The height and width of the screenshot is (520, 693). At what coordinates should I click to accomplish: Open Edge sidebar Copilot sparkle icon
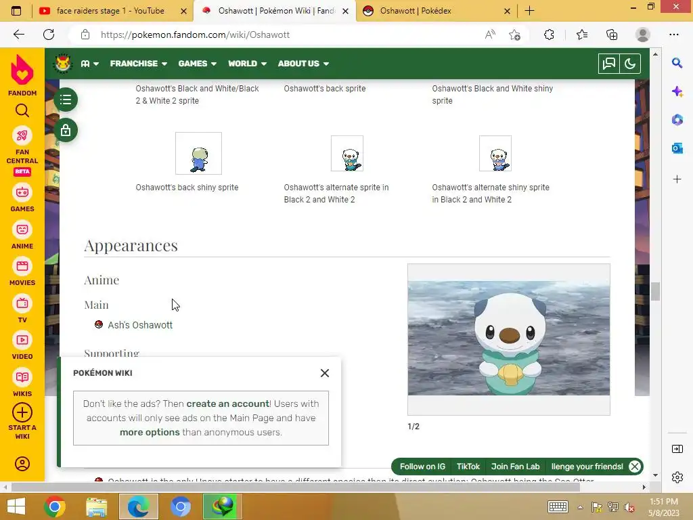tap(677, 91)
